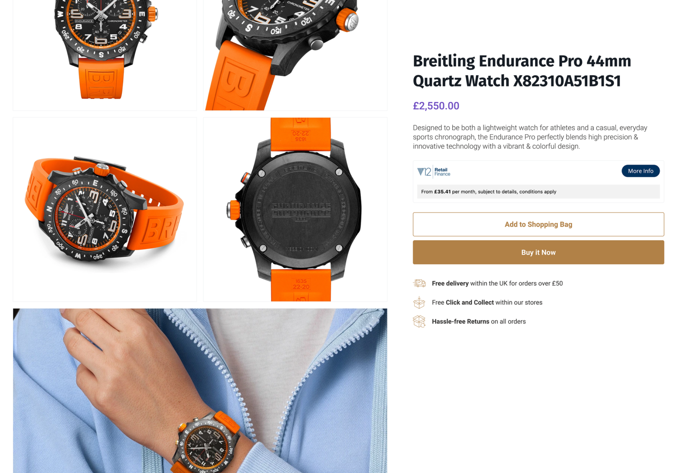Add the watch to shopping bag
The width and height of the screenshot is (677, 473).
pyautogui.click(x=538, y=224)
